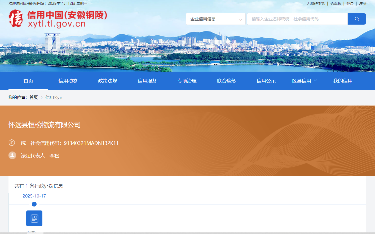375x234 pixels.
Task: Click the credit code 91340321MADN132K11
Action: 91,143
